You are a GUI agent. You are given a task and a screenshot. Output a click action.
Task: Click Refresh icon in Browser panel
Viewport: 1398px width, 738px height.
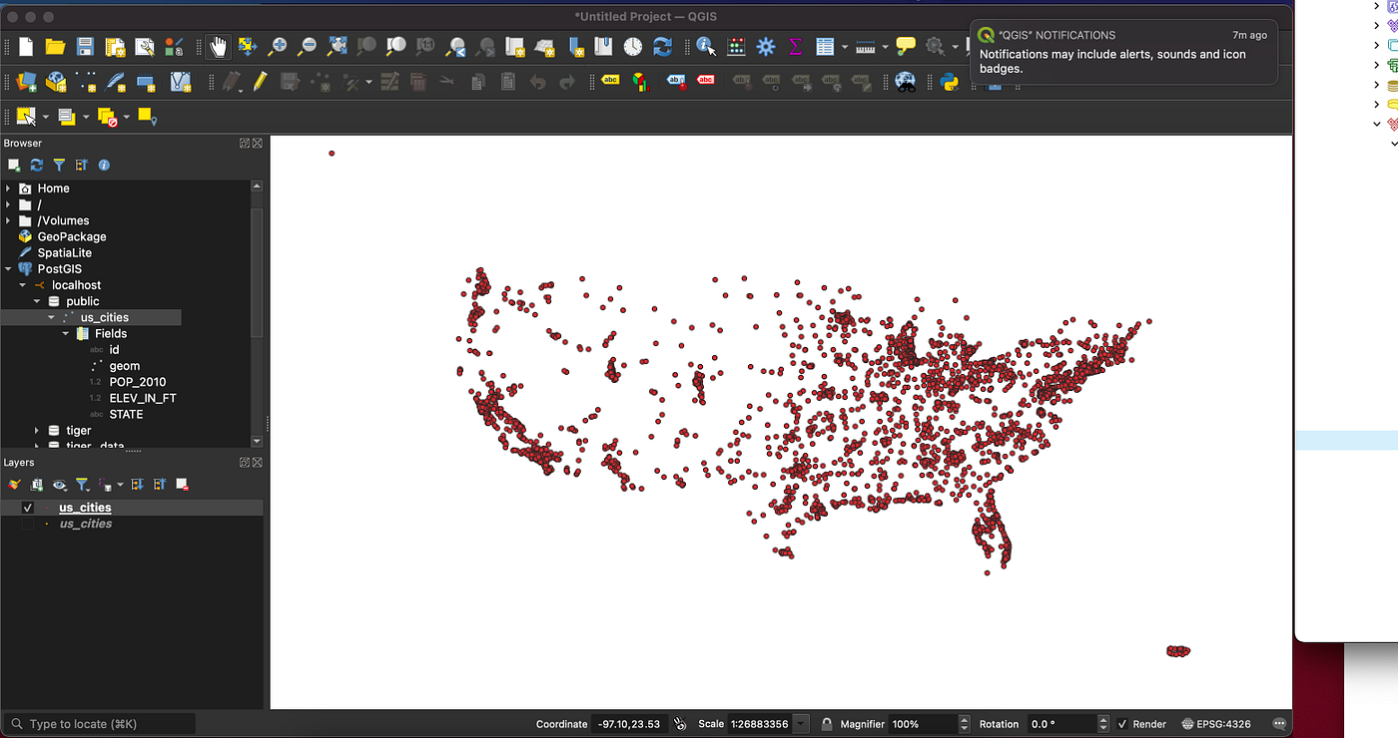(x=37, y=166)
